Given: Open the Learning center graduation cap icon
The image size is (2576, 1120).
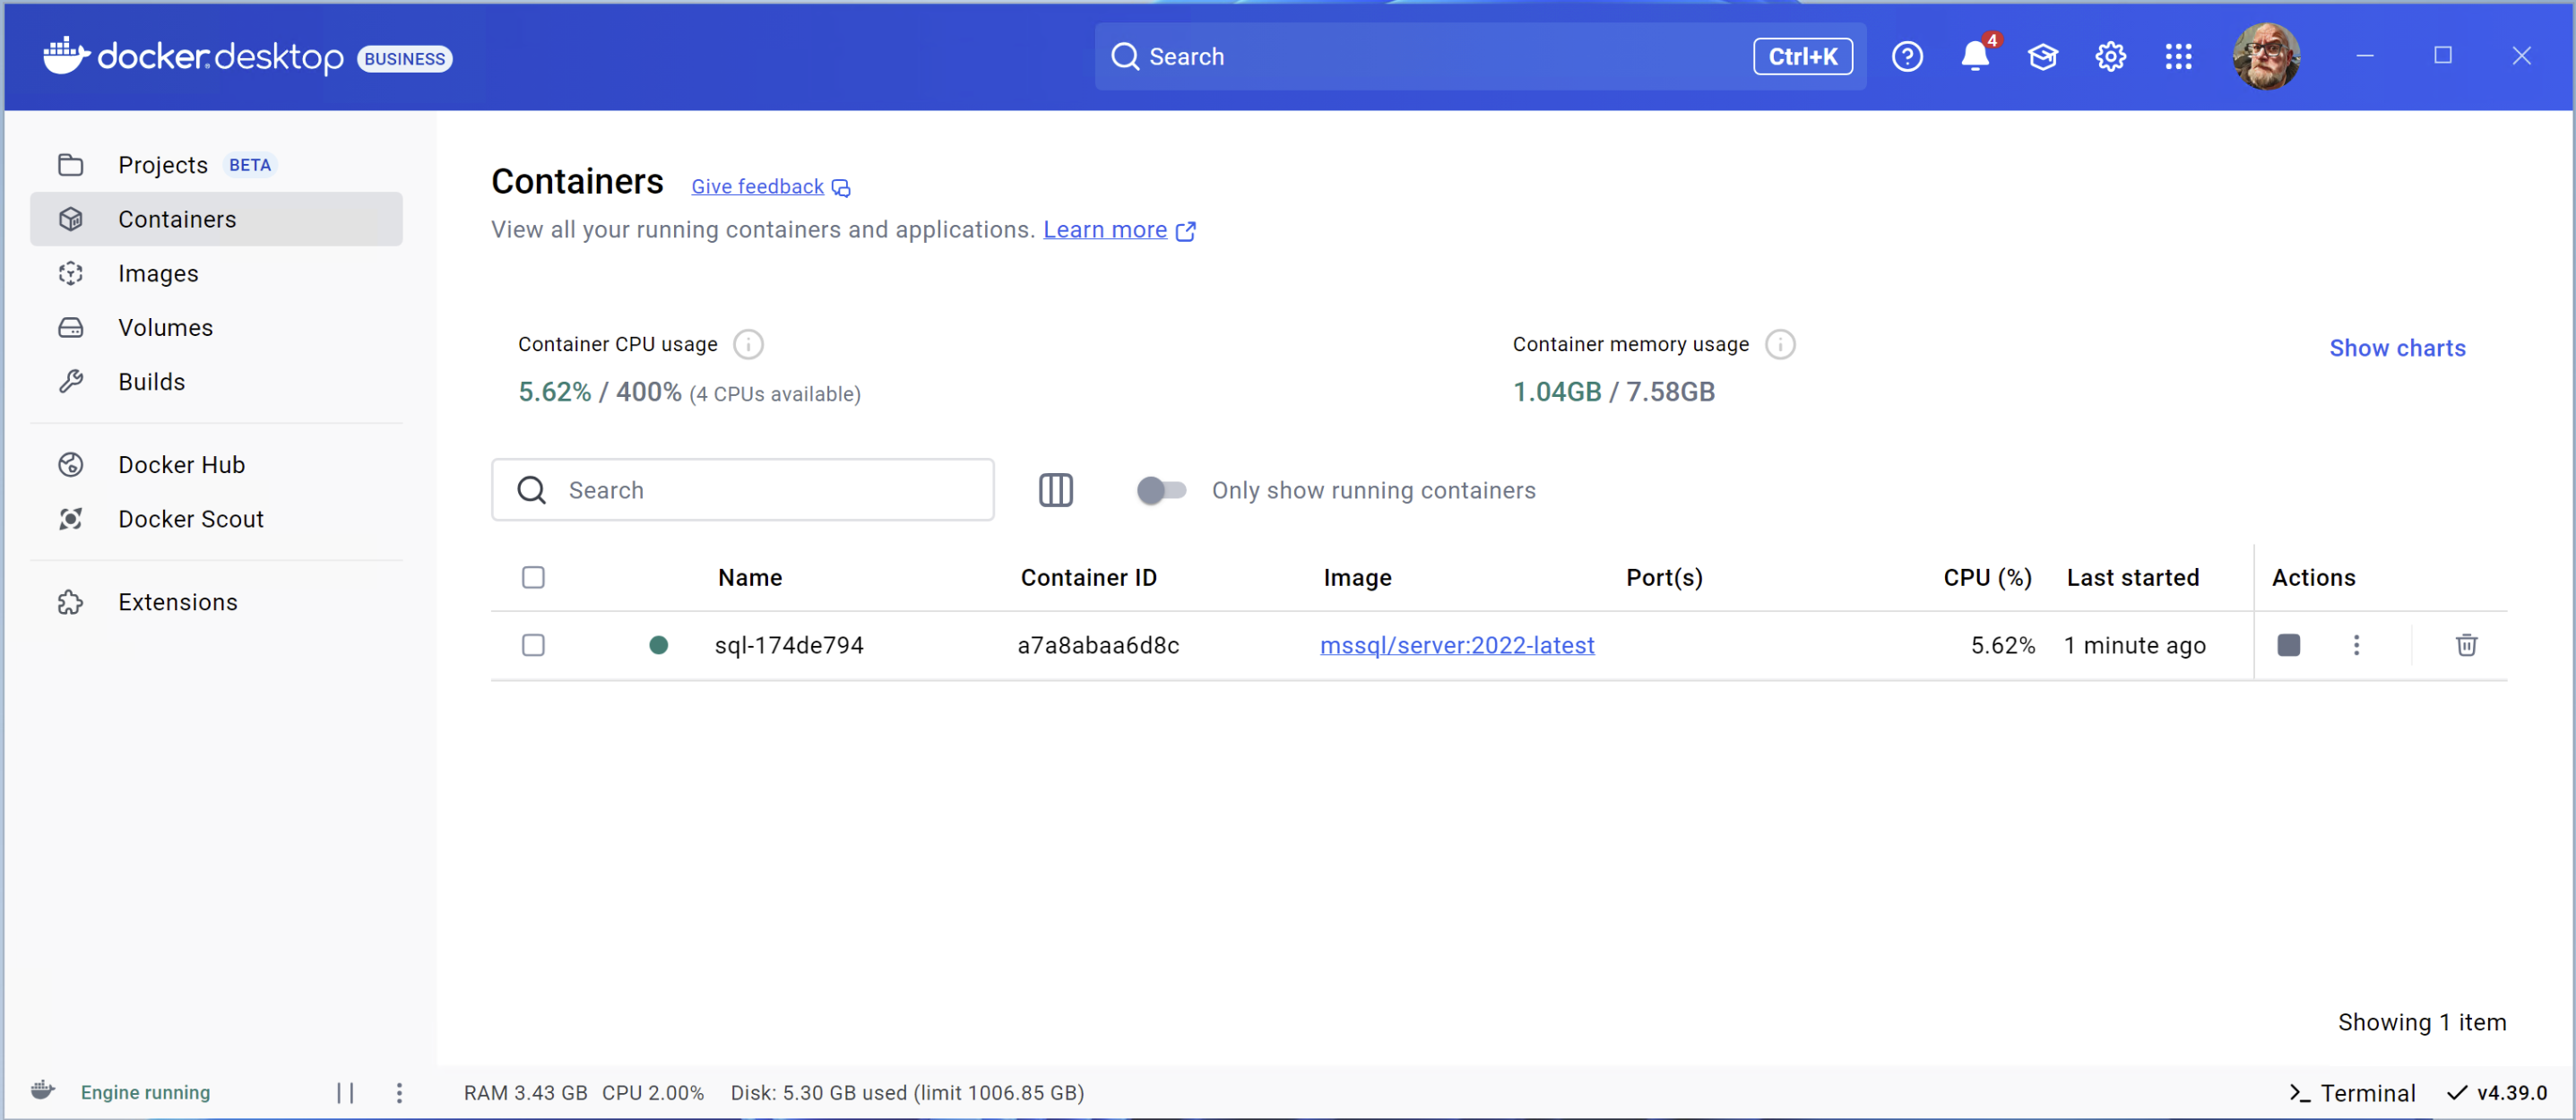Looking at the screenshot, I should 2042,56.
